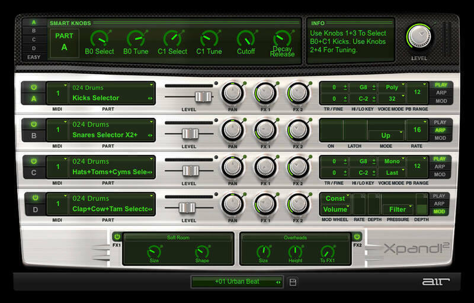The height and width of the screenshot is (303, 474).
Task: Select the MOD page for part A
Action: [441, 101]
